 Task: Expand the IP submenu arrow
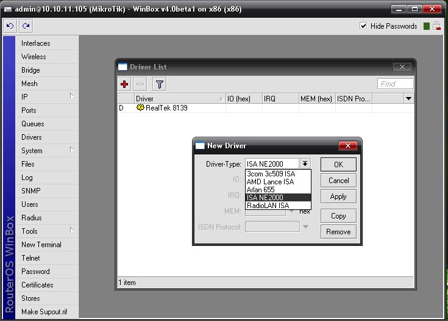point(71,96)
